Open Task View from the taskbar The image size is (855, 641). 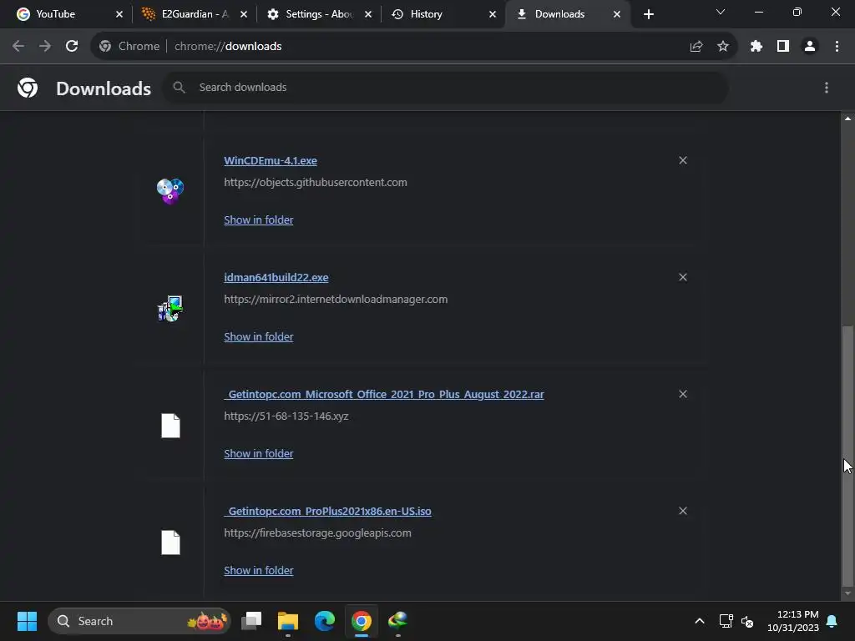tap(251, 621)
